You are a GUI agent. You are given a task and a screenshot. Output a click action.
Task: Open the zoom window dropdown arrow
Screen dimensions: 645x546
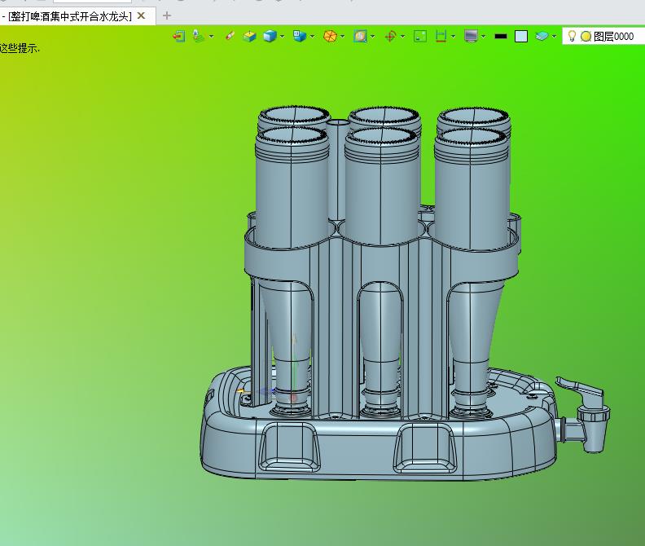coord(373,36)
